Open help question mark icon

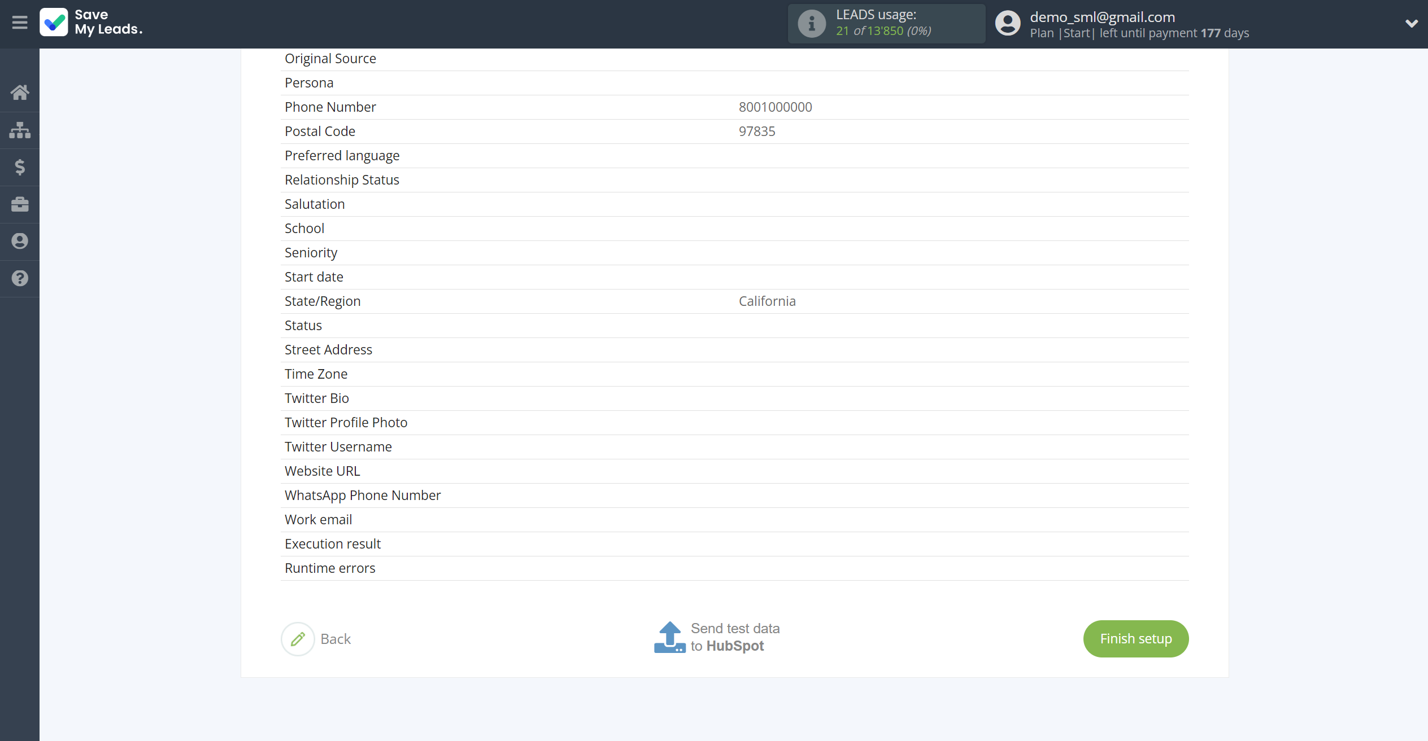click(x=20, y=278)
